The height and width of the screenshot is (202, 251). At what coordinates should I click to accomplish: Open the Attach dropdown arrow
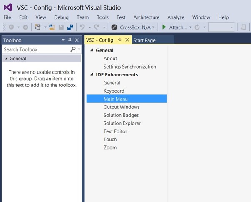coord(190,27)
